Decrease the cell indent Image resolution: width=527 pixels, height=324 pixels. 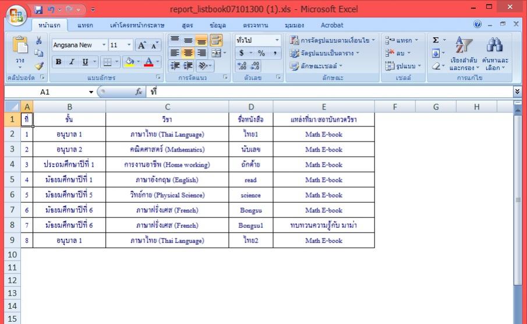[175, 66]
